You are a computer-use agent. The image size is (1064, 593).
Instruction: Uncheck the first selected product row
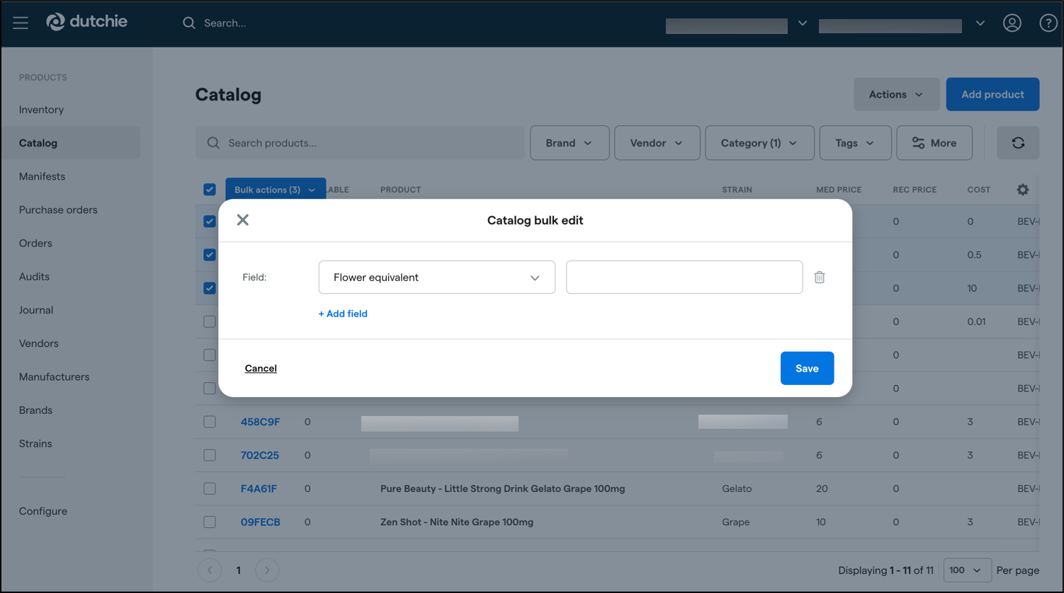click(x=210, y=221)
